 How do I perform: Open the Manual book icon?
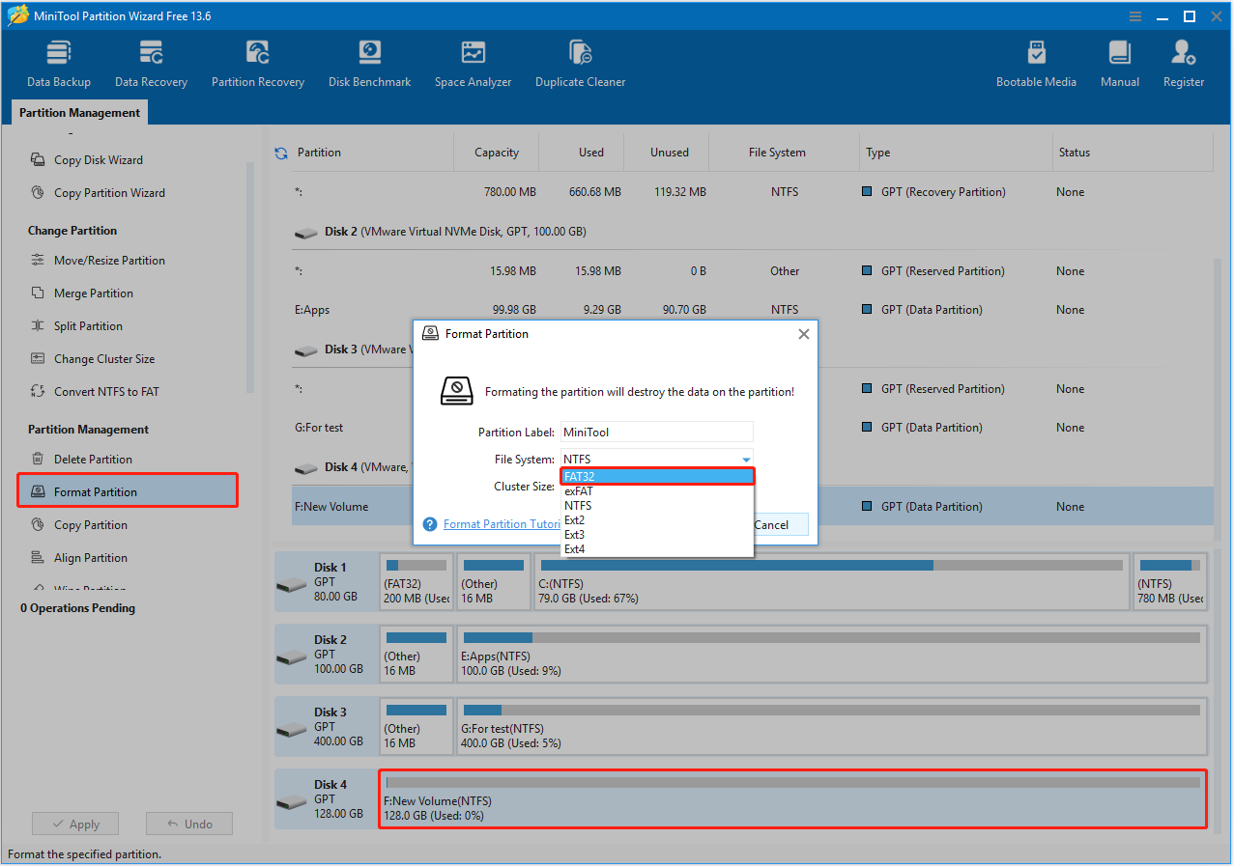(1120, 52)
